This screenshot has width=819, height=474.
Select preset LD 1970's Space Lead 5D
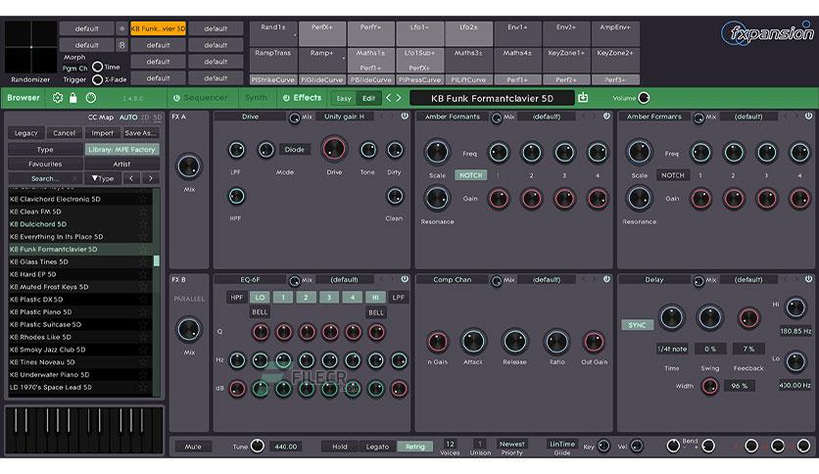pos(80,387)
